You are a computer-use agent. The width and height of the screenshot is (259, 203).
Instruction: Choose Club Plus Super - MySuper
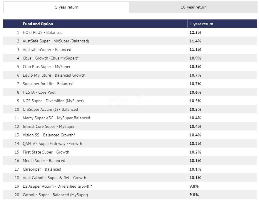pos(47,67)
